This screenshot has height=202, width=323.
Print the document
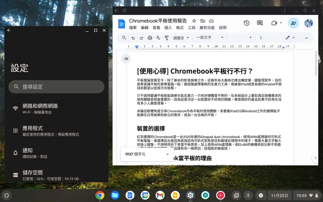(x=150, y=38)
